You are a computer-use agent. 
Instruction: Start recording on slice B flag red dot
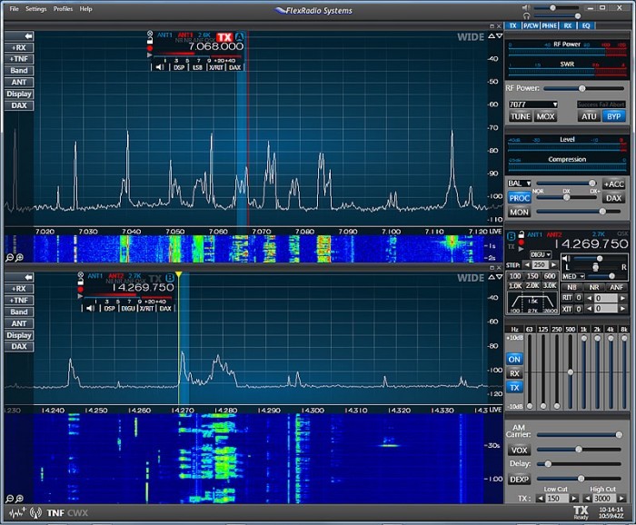(80, 289)
